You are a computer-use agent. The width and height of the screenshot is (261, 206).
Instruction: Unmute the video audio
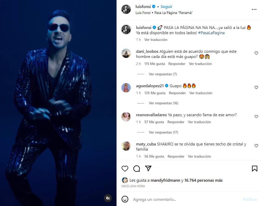tap(107, 198)
